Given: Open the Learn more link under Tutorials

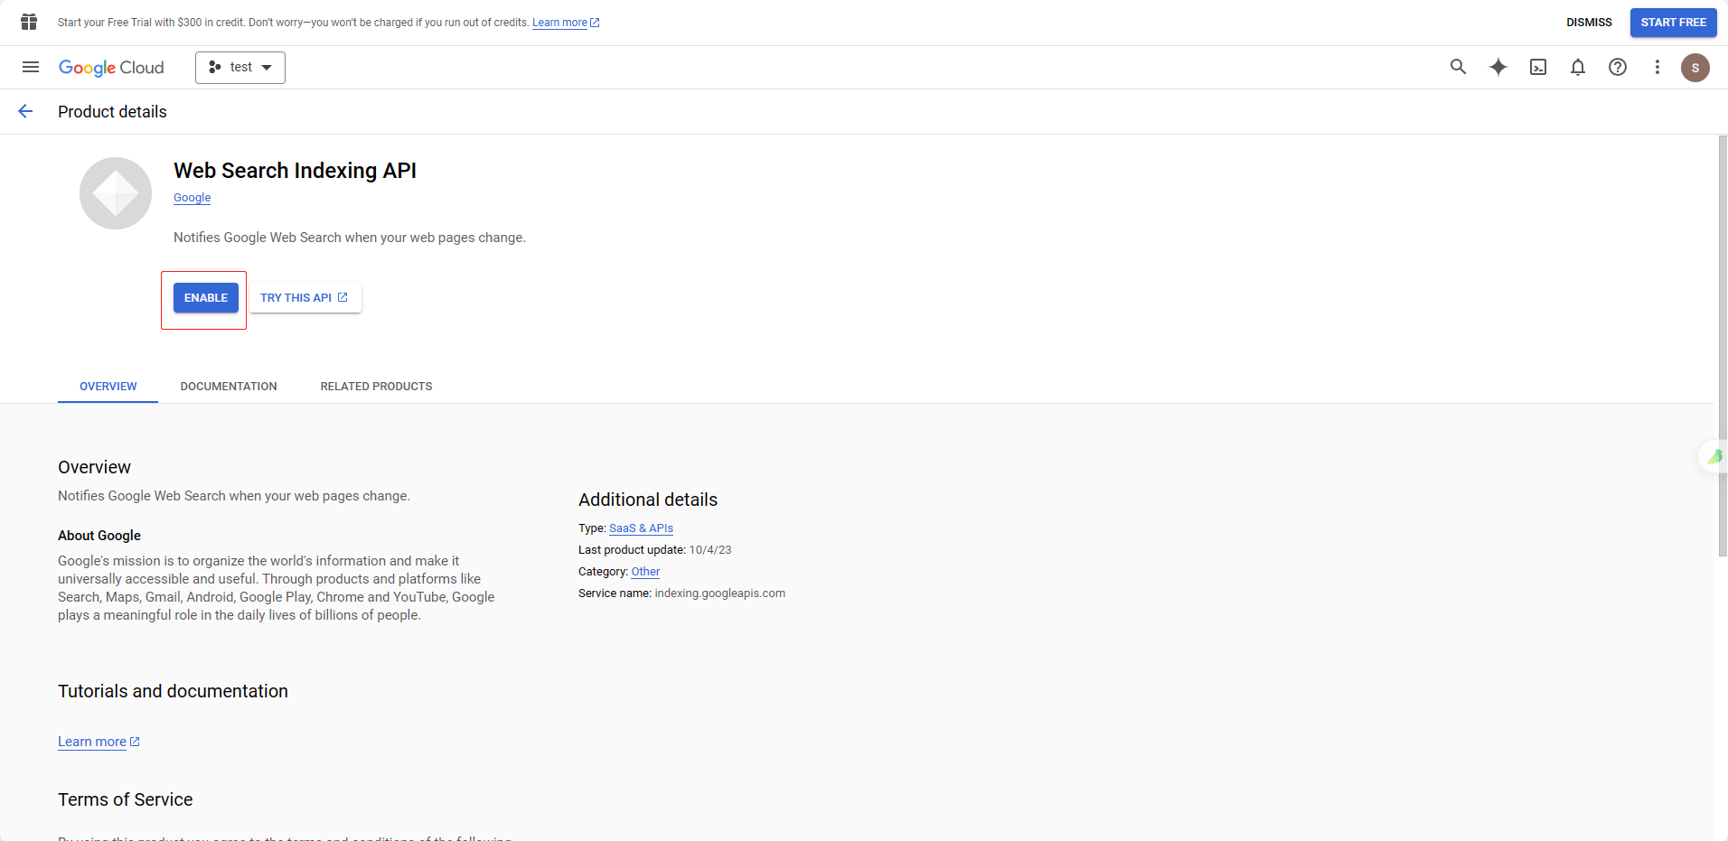Looking at the screenshot, I should tap(99, 742).
